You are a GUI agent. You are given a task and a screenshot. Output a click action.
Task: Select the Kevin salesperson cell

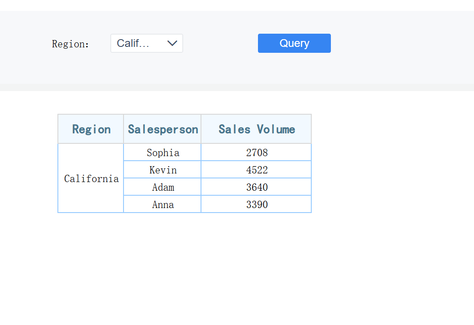[162, 170]
